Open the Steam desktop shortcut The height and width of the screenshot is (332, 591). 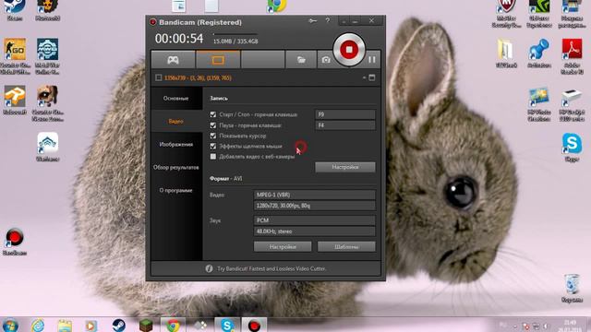pos(15,10)
